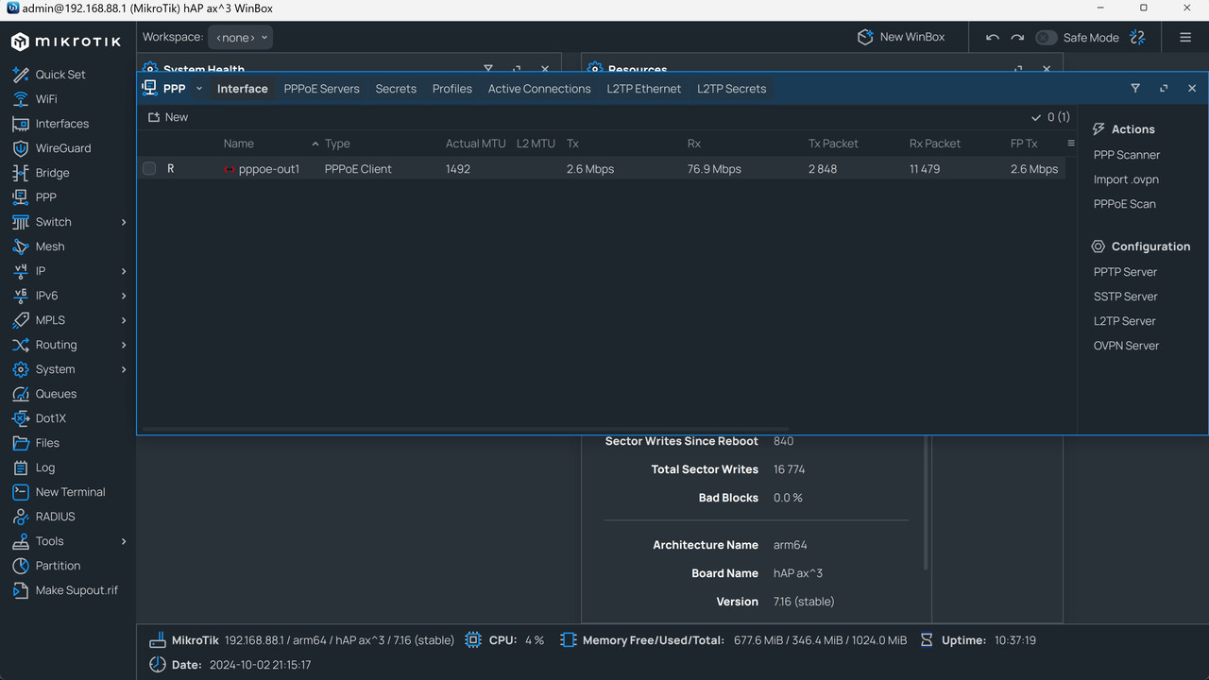Run the PPPoE Scan action
The image size is (1209, 680).
(1124, 204)
